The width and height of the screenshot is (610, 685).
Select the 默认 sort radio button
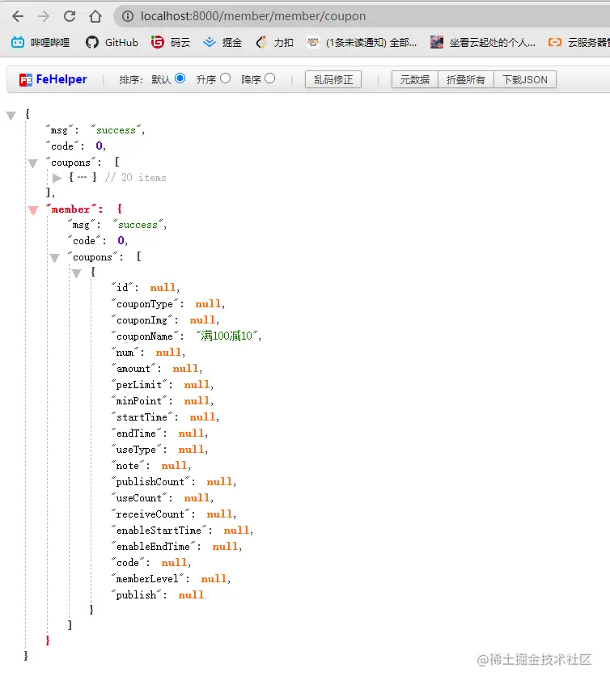(x=180, y=78)
